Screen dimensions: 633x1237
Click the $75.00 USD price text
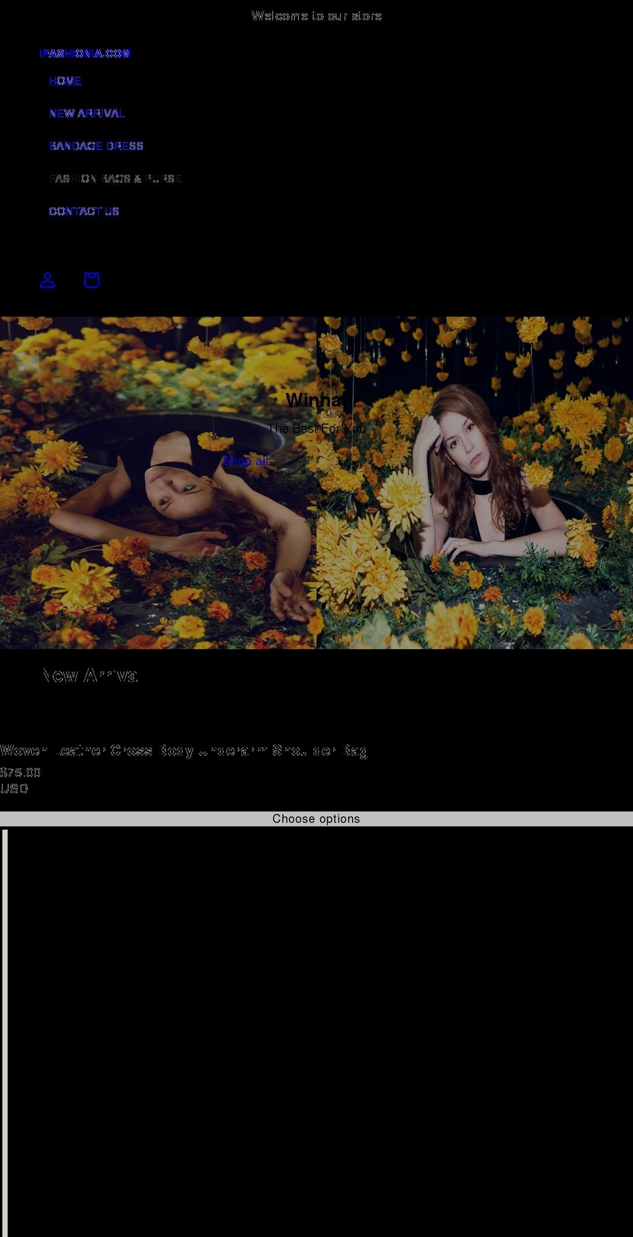click(20, 780)
